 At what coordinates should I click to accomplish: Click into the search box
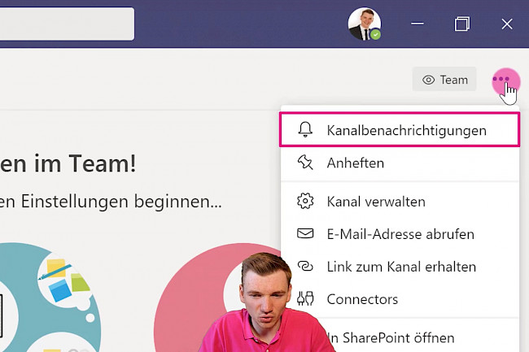(67, 24)
